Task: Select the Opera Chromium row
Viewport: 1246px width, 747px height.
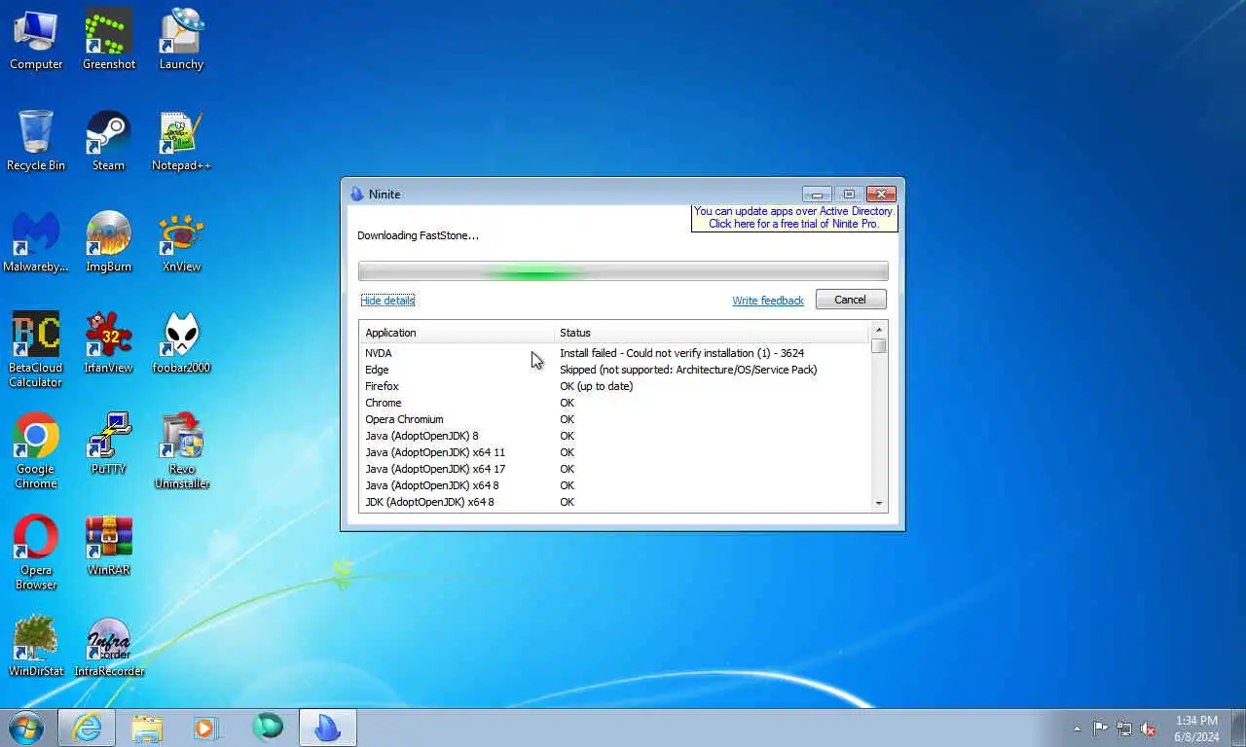Action: tap(614, 419)
